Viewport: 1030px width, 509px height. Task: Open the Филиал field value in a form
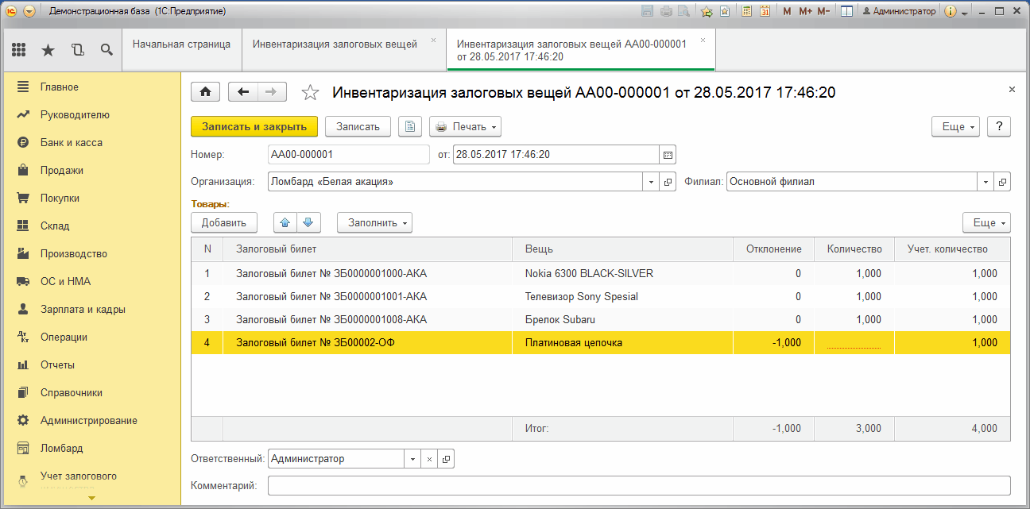click(1003, 182)
